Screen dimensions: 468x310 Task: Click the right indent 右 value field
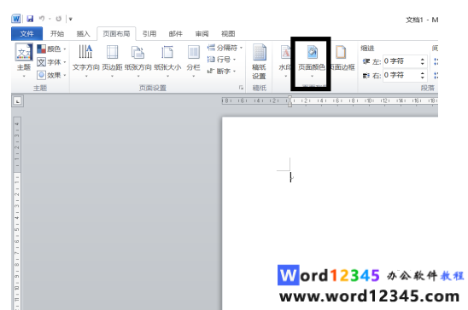click(x=400, y=75)
